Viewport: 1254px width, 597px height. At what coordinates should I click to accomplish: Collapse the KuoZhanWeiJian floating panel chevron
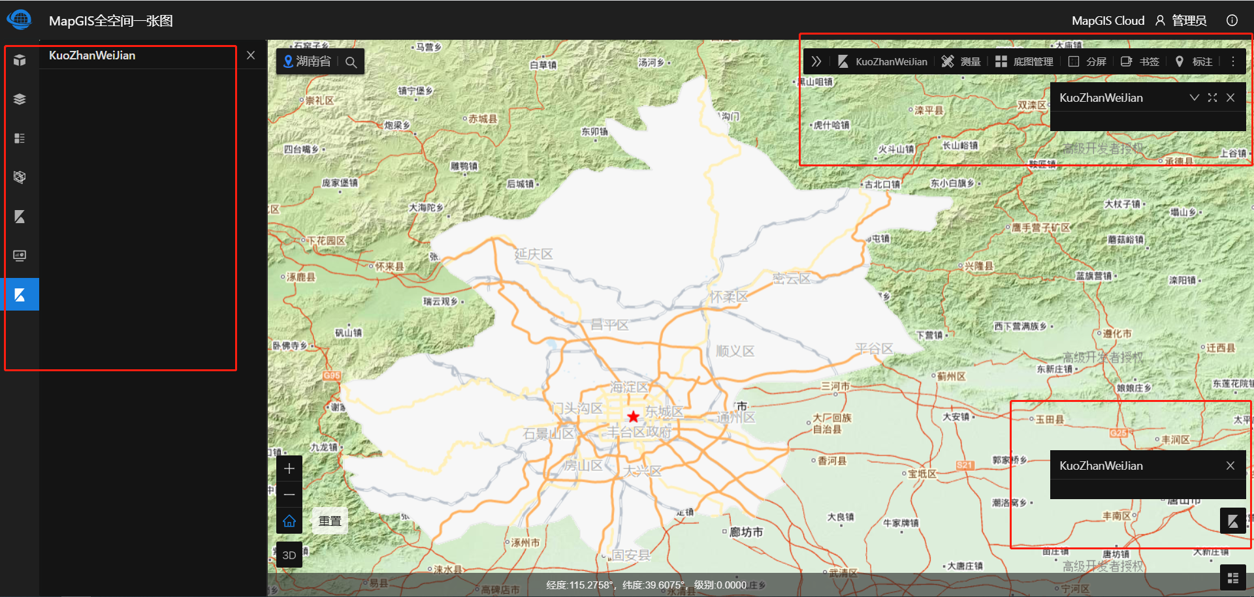coord(1195,97)
